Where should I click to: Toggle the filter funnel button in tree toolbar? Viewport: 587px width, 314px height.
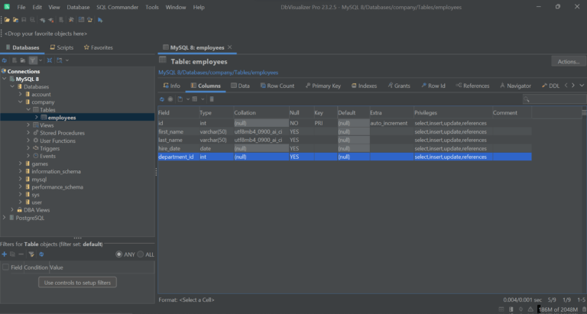click(33, 60)
